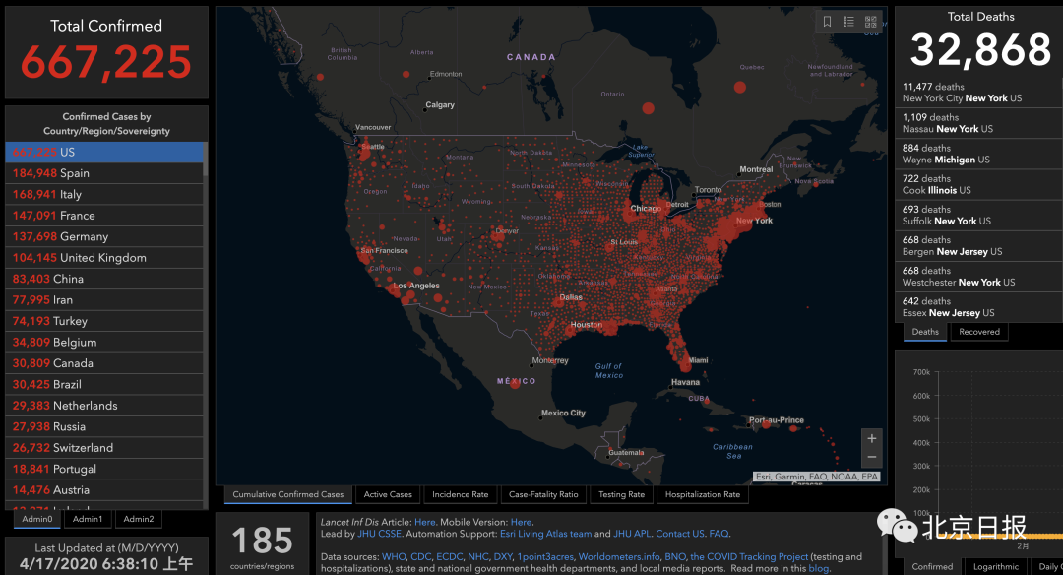Open the Worldometers.info source link
Screen dimensions: 1063x575
[x=619, y=556]
